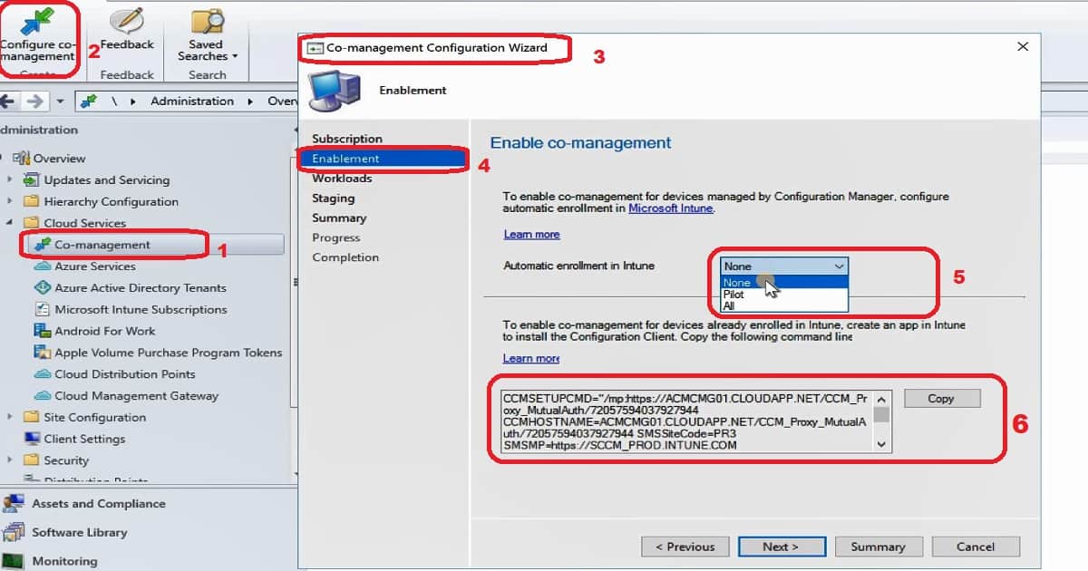Open the navigation history dropdown arrow
This screenshot has width=1088, height=571.
[x=60, y=102]
